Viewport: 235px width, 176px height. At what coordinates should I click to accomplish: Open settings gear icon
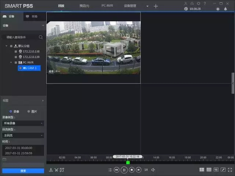[198, 3]
